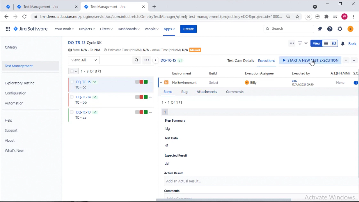
Task: Collapse the No Environment execution row
Action: tap(161, 83)
